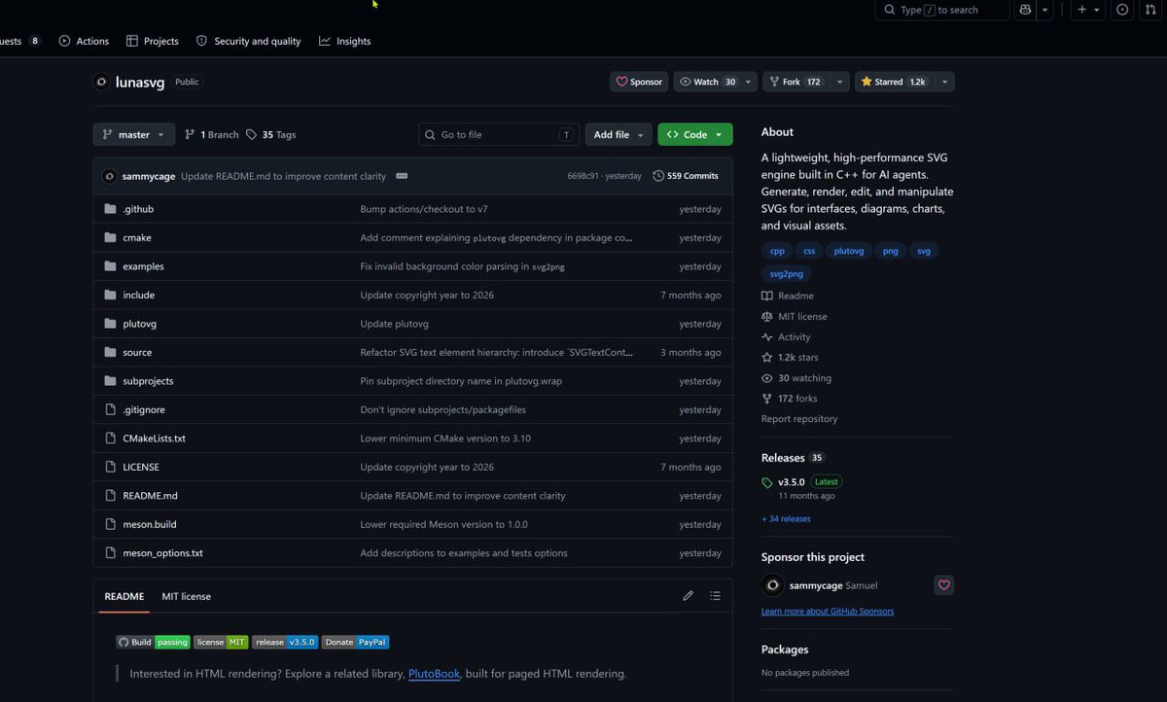Click the sammycage commit author avatar
1167x702 pixels.
110,176
